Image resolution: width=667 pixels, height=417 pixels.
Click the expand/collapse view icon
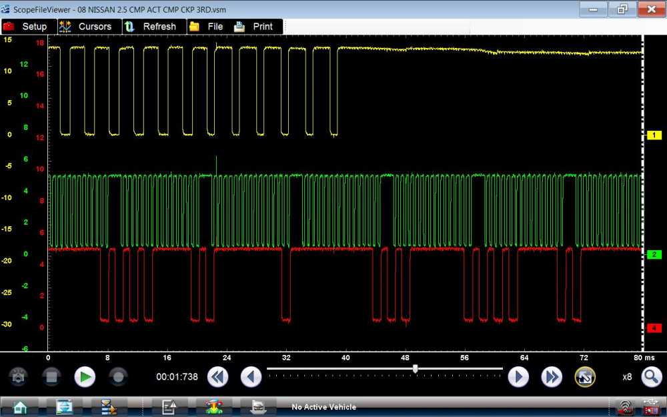tap(585, 377)
